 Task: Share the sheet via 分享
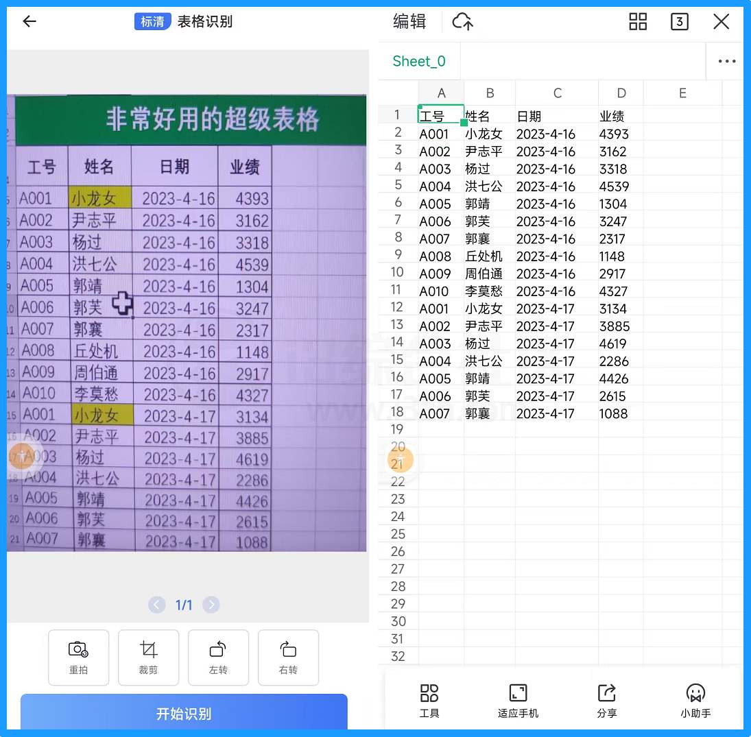pyautogui.click(x=607, y=701)
